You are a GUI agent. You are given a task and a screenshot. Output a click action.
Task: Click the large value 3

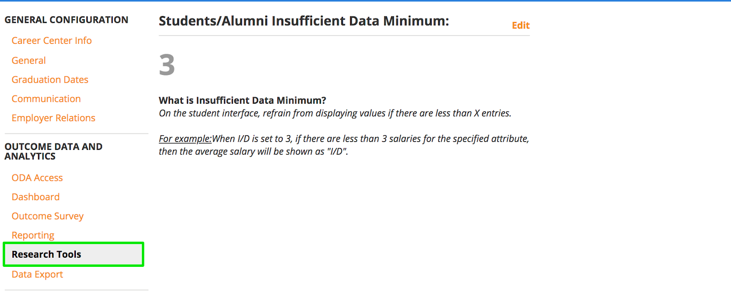point(167,65)
